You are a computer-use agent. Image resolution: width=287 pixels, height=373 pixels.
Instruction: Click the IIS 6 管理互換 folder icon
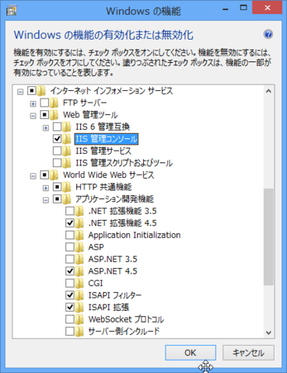pos(67,127)
